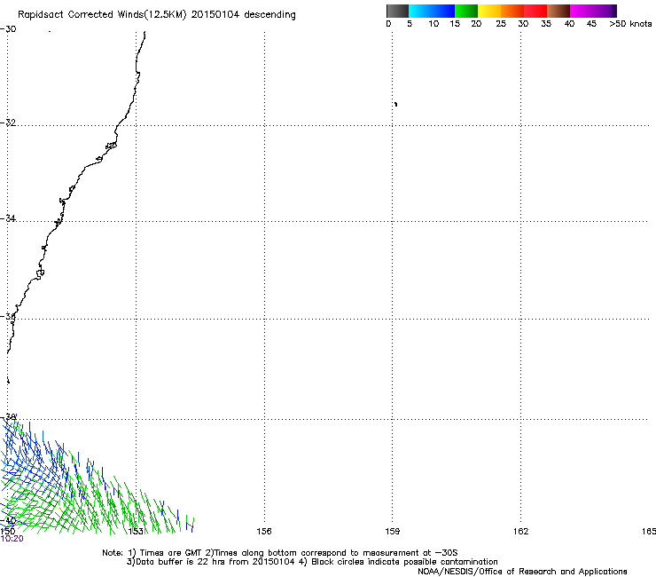Screen dimensions: 656x577
Task: Click the '>50 knots' legend label
Action: point(630,24)
